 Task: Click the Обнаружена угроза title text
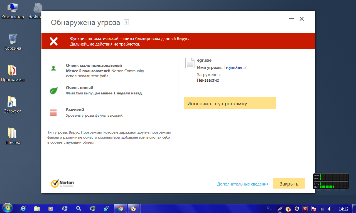[x=85, y=22]
